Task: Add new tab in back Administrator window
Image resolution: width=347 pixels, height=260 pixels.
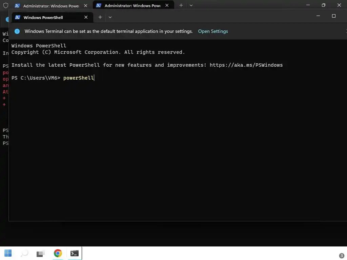Action: click(x=181, y=5)
